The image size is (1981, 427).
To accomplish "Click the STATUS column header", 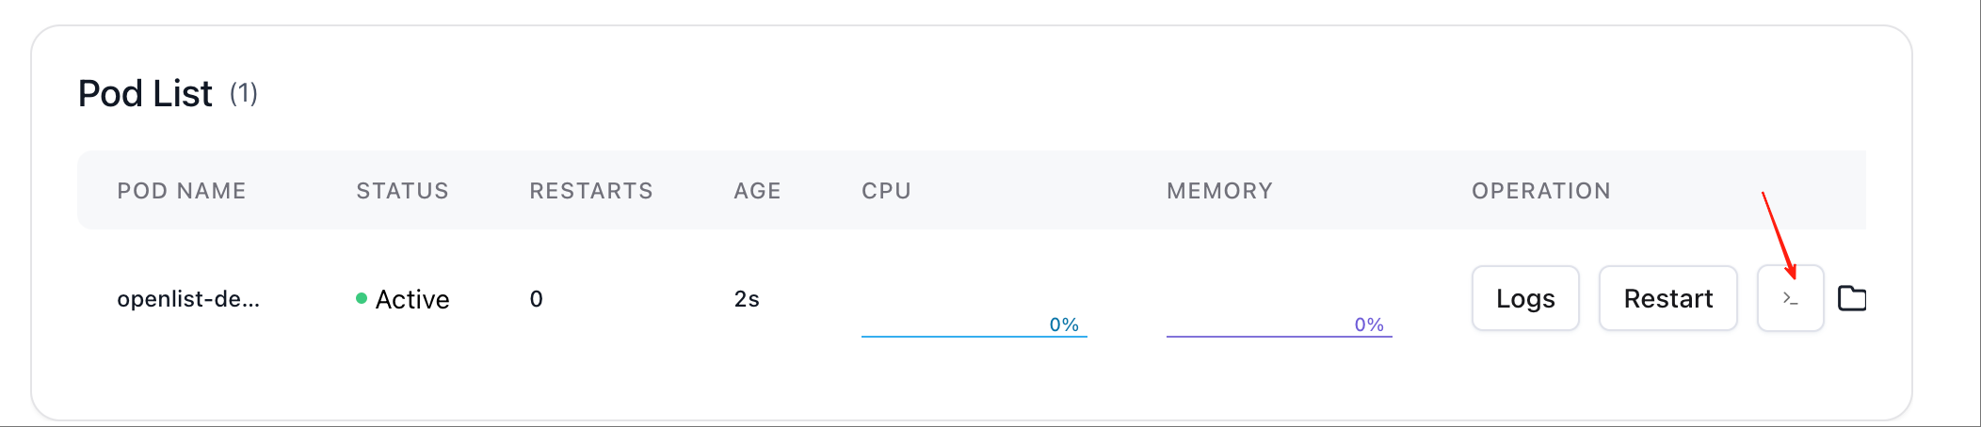I will click(402, 191).
